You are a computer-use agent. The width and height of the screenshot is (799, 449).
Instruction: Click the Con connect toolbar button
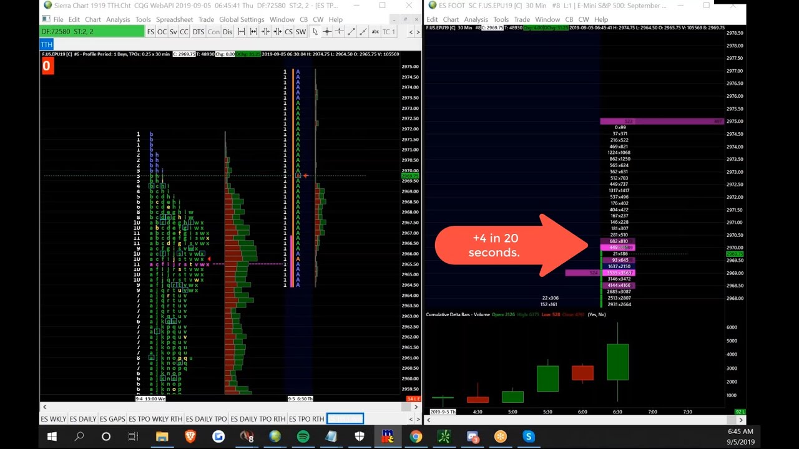coord(213,32)
